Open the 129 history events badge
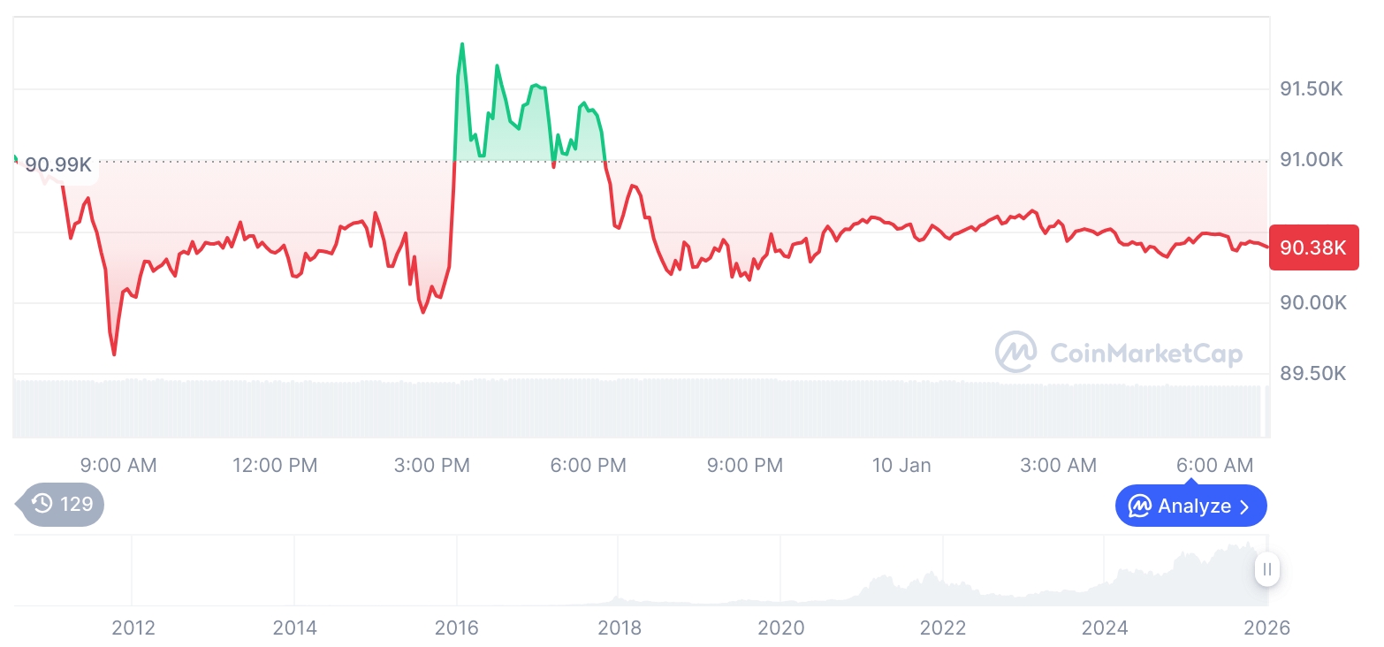 click(x=63, y=505)
